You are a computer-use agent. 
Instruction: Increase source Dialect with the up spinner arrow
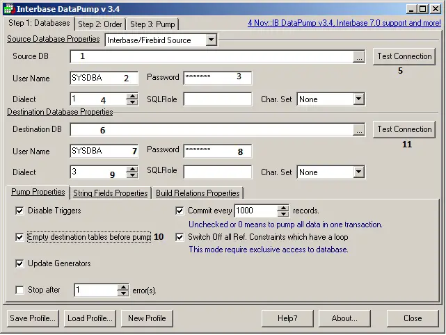click(x=132, y=96)
